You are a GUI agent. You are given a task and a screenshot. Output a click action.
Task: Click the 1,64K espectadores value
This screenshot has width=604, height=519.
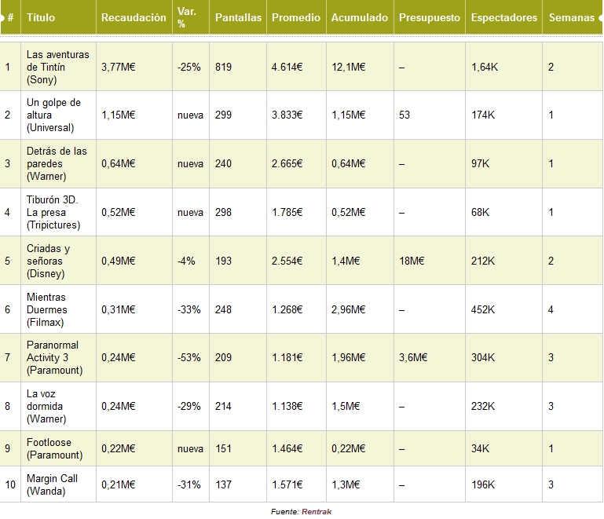[485, 67]
